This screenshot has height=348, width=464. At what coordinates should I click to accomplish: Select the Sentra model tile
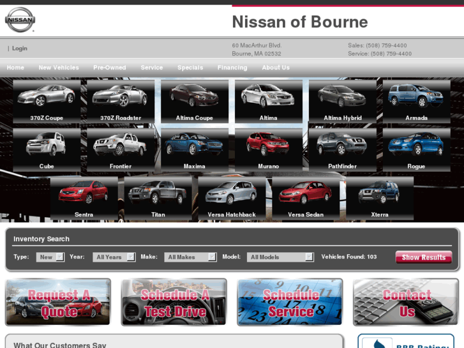tap(84, 198)
